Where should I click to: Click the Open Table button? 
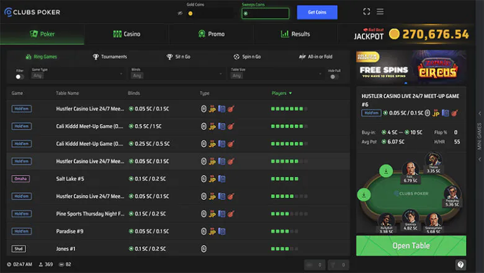coord(411,246)
